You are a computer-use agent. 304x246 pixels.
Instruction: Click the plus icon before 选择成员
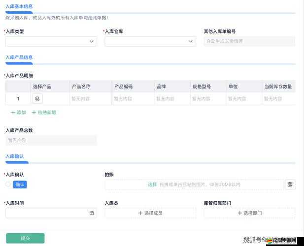pyautogui.click(x=140, y=213)
